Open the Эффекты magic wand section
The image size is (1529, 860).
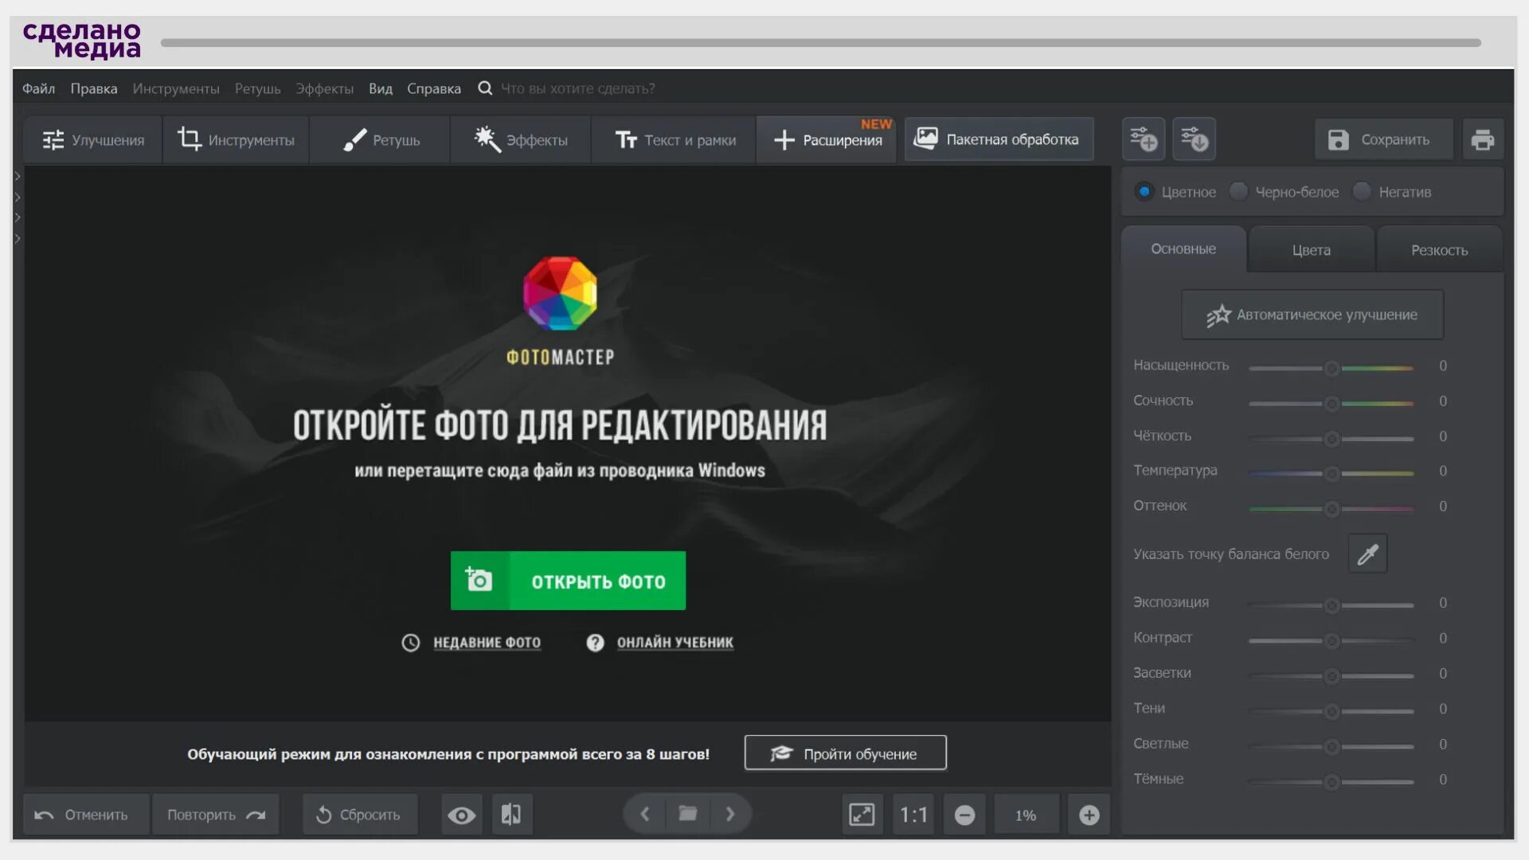521,140
